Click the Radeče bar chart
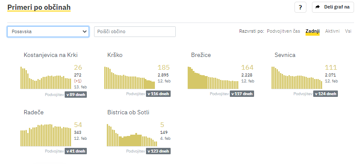 (46, 135)
